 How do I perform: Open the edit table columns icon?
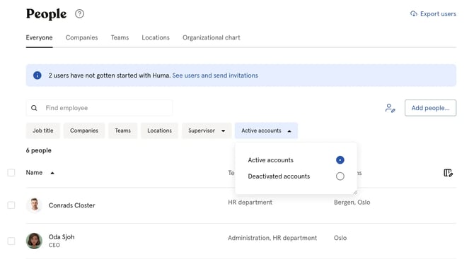click(x=448, y=173)
